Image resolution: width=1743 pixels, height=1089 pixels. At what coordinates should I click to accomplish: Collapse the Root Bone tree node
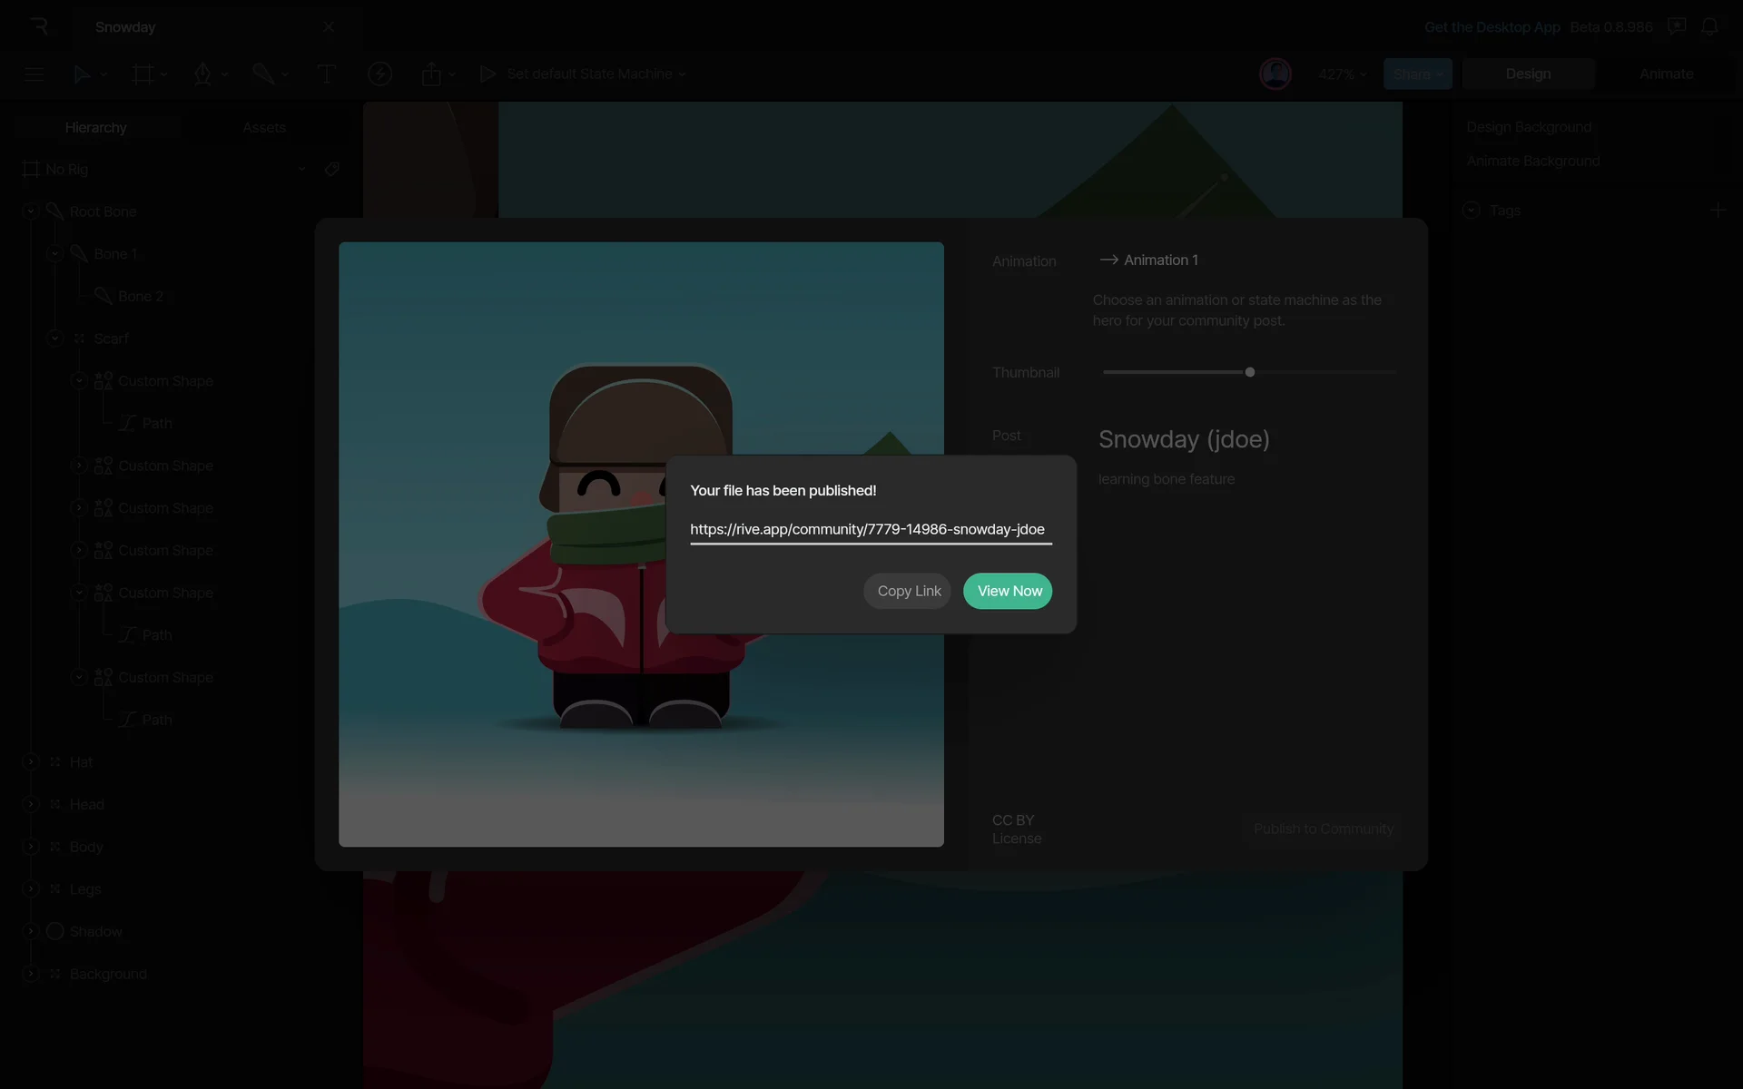click(31, 211)
